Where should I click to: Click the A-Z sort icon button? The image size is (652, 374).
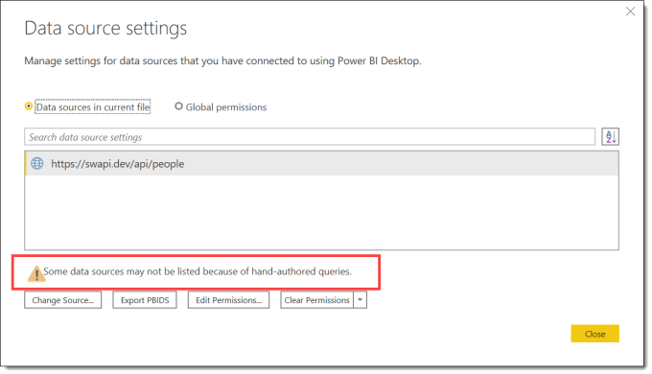pos(610,136)
